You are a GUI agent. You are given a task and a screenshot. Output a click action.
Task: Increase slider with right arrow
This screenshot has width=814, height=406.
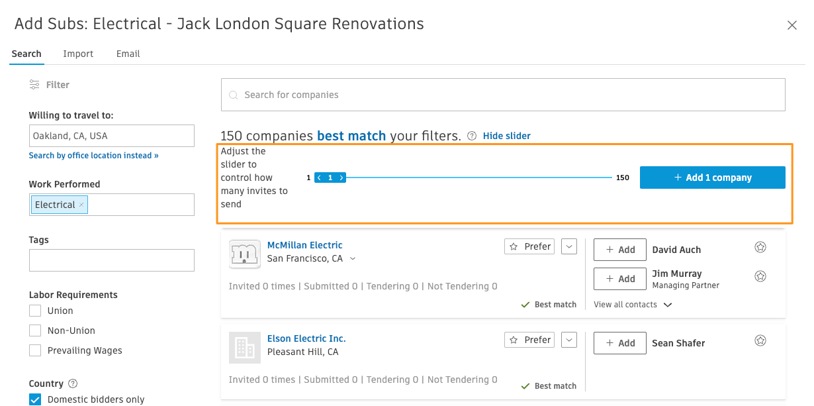(341, 178)
